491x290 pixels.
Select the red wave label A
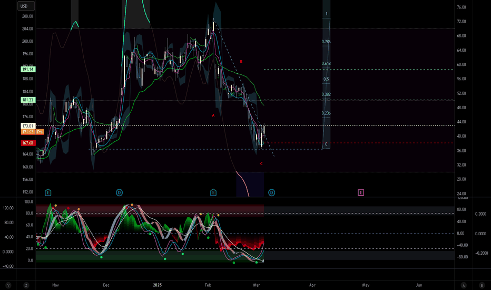coord(213,115)
